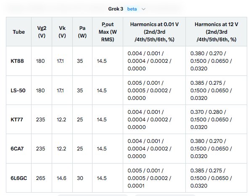Click the Vk (V) column header
Image resolution: width=251 pixels, height=196 pixels.
62,32
